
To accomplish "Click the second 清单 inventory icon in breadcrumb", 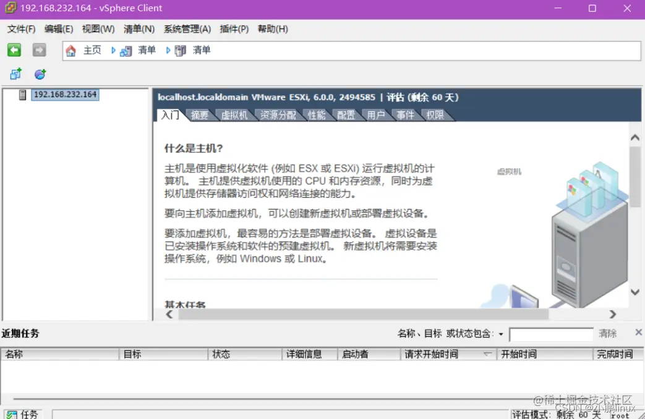I will coord(181,51).
